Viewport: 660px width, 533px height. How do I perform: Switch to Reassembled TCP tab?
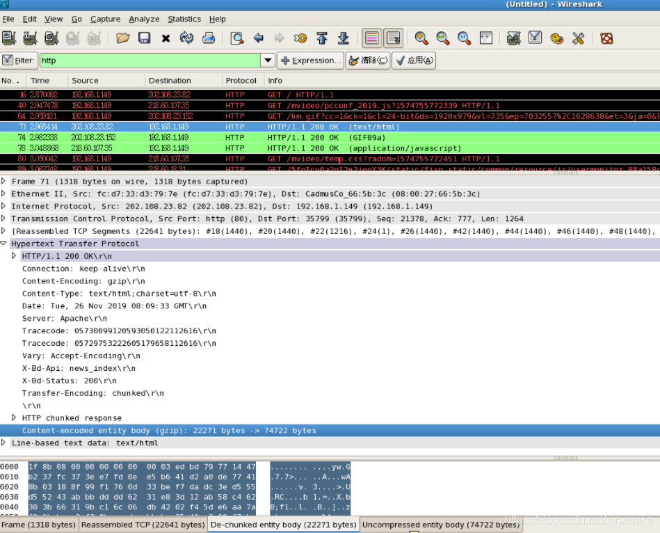143,525
